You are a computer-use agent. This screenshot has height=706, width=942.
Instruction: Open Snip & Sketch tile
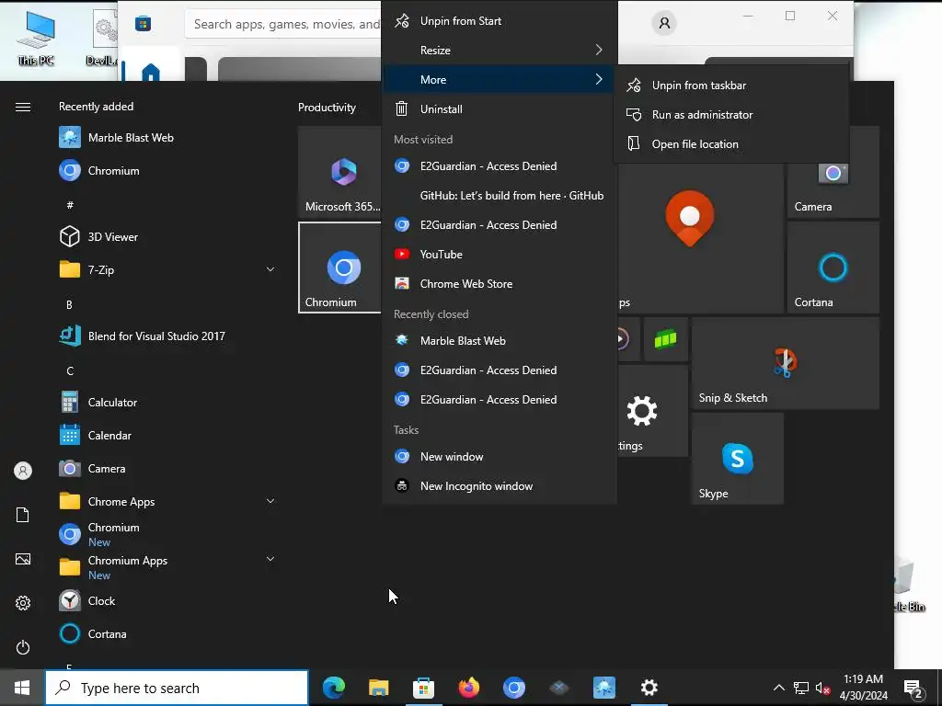(x=786, y=363)
